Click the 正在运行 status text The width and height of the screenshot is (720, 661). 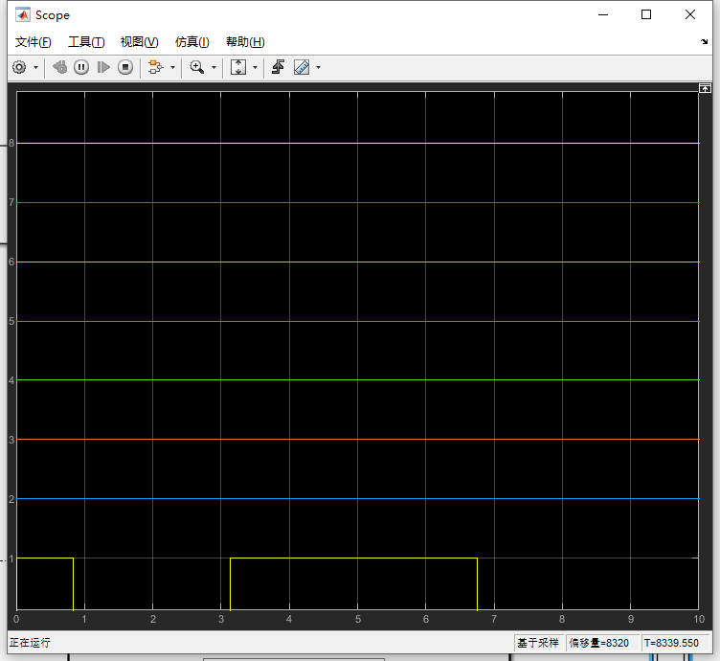[x=30, y=643]
